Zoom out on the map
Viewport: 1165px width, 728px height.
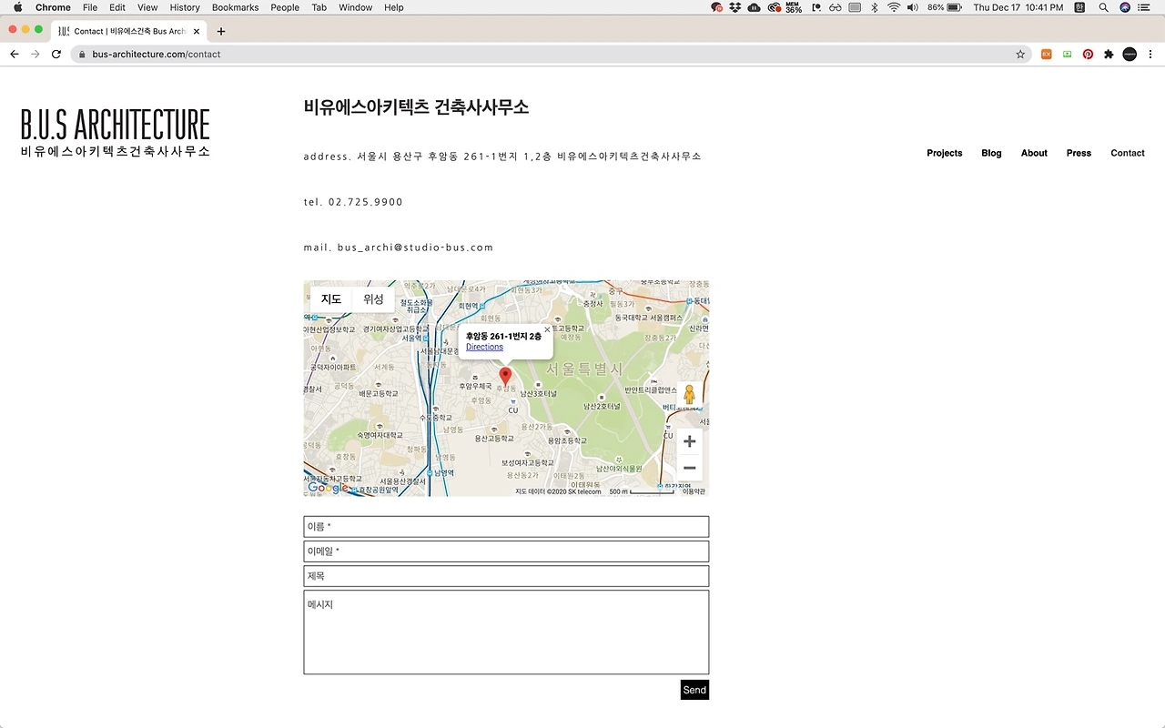tap(689, 468)
